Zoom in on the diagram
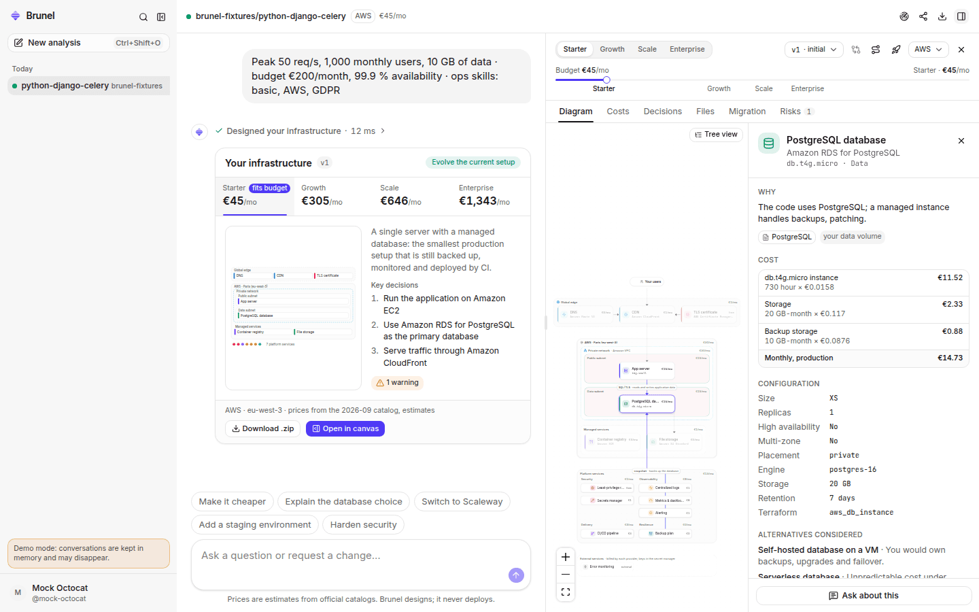 [566, 557]
